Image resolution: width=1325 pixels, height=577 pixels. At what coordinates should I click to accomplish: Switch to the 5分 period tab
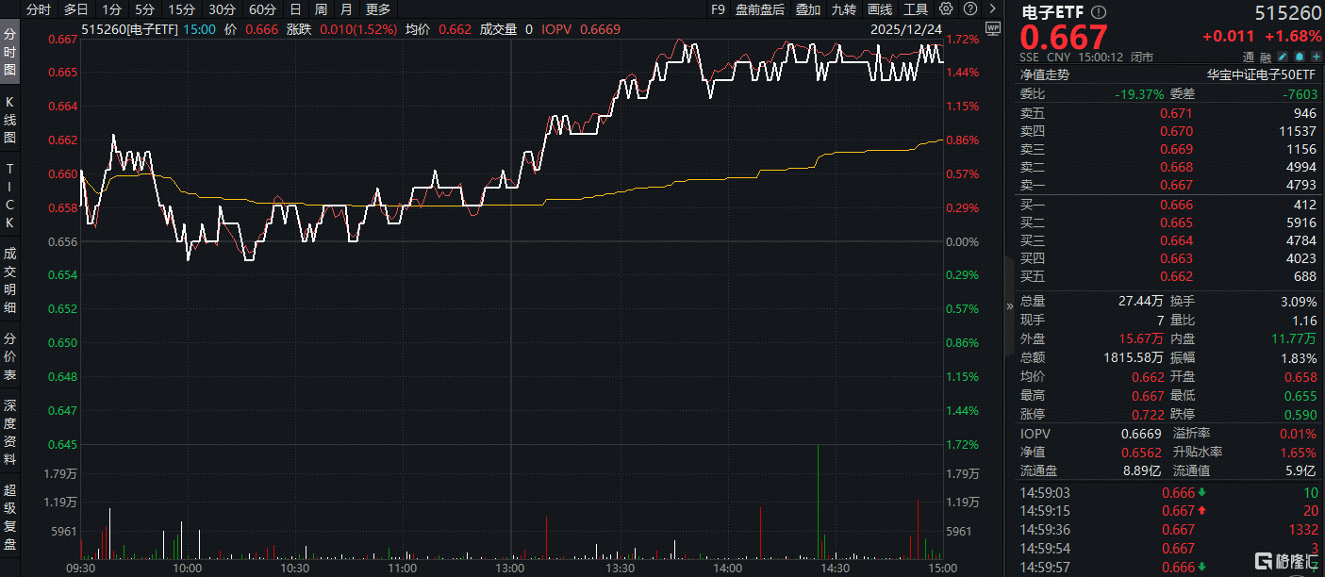point(143,9)
